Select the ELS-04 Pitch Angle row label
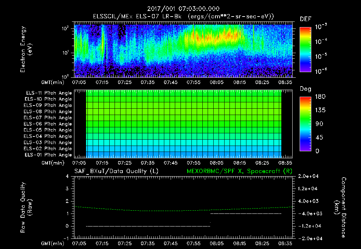The image size is (361, 249). [x=48, y=136]
